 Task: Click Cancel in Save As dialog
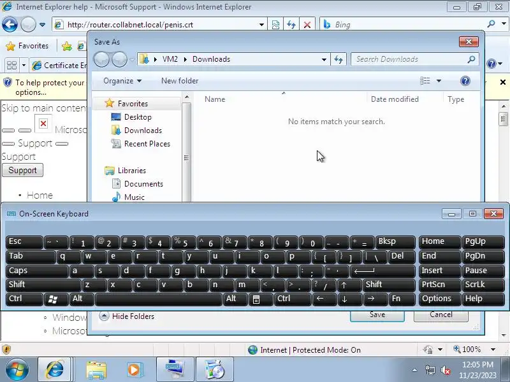pyautogui.click(x=441, y=315)
